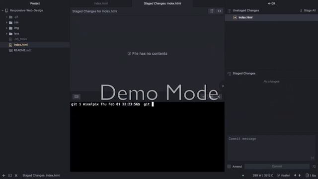Hide the Git dock with chevron arrow
The image size is (318, 179).
coord(223,86)
